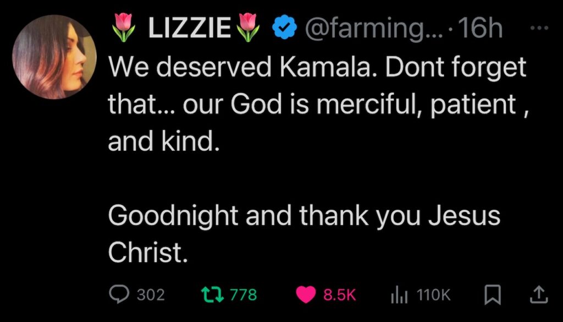Click the 778 retweet count
563x322 pixels.
coord(243,295)
